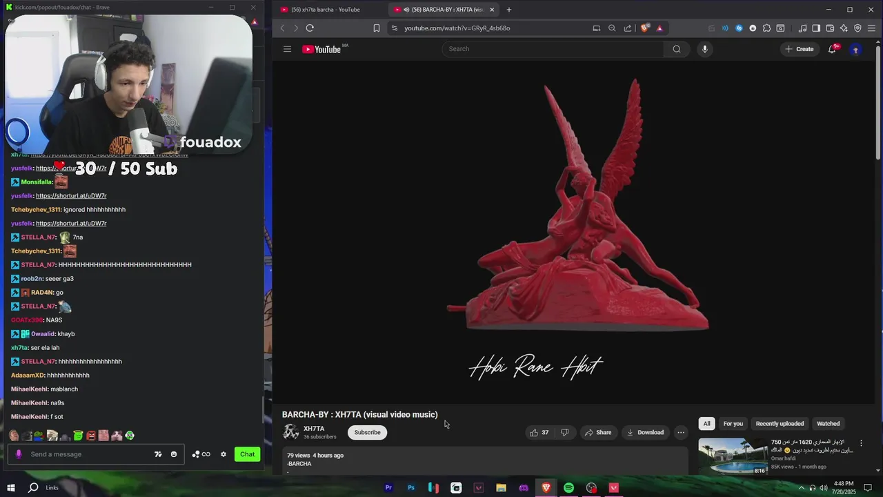Reload the YouTube page in Brave
The height and width of the screenshot is (497, 883).
pos(310,28)
